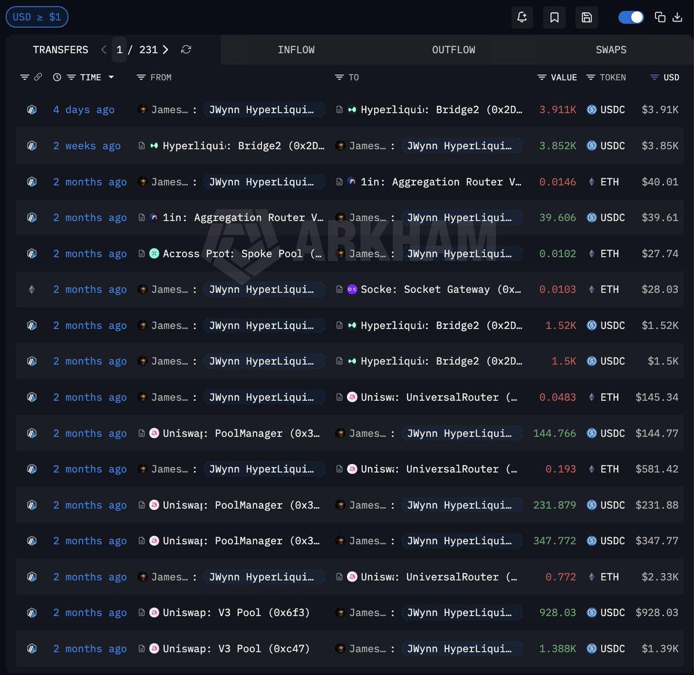Viewport: 694px width, 675px height.
Task: Open Uniswap V3 Pool (0xc47) sender
Action: point(236,648)
